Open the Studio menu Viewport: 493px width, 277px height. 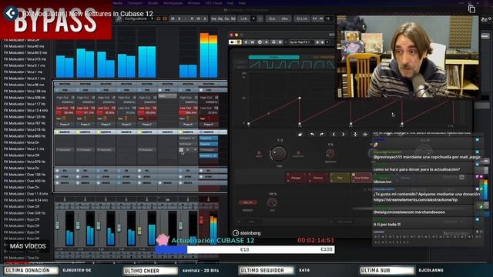pos(153,3)
